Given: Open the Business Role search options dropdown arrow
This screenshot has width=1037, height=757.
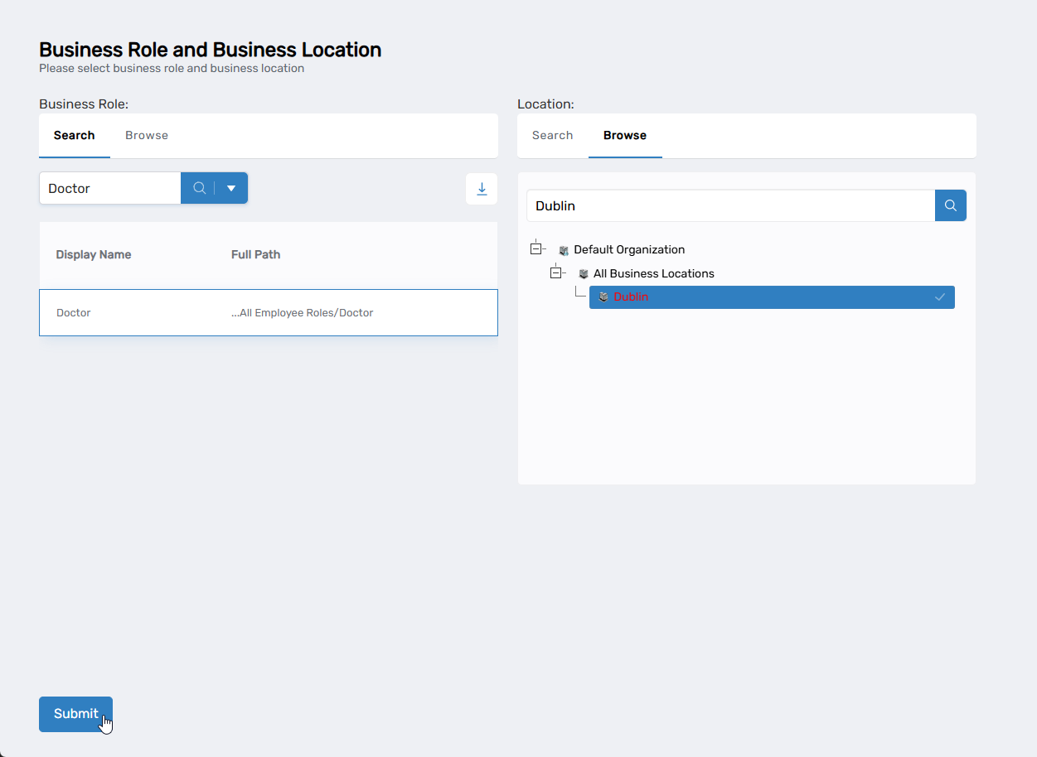Looking at the screenshot, I should click(231, 188).
